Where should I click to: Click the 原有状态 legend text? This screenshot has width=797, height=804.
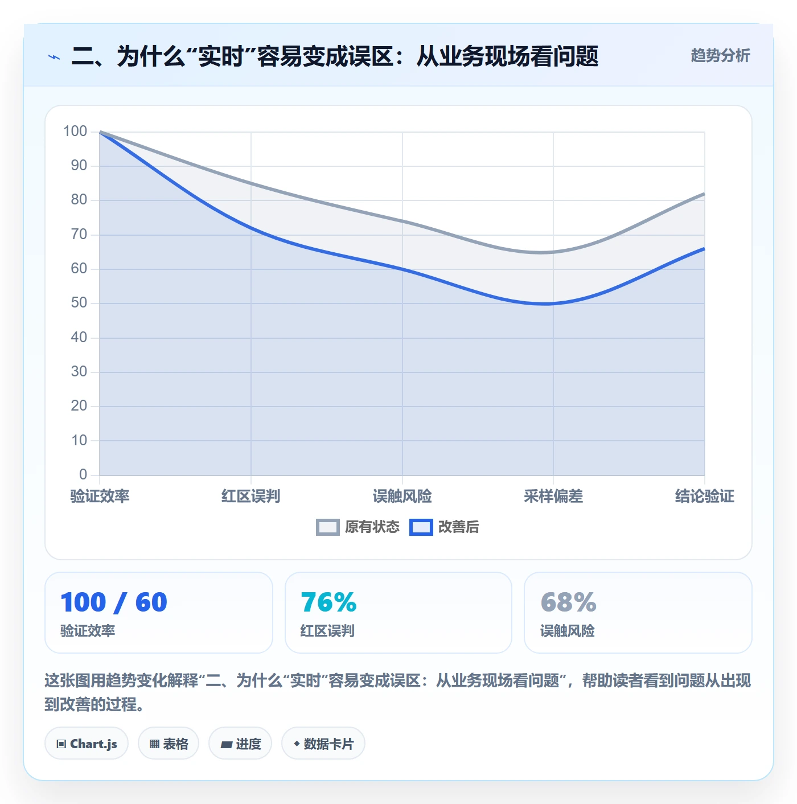tap(372, 527)
